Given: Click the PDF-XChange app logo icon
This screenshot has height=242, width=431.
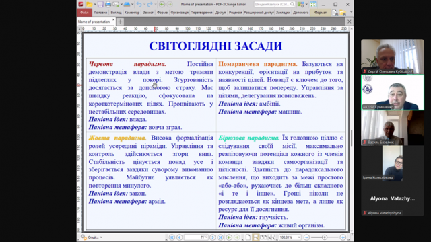Looking at the screenshot, I should click(x=81, y=5).
